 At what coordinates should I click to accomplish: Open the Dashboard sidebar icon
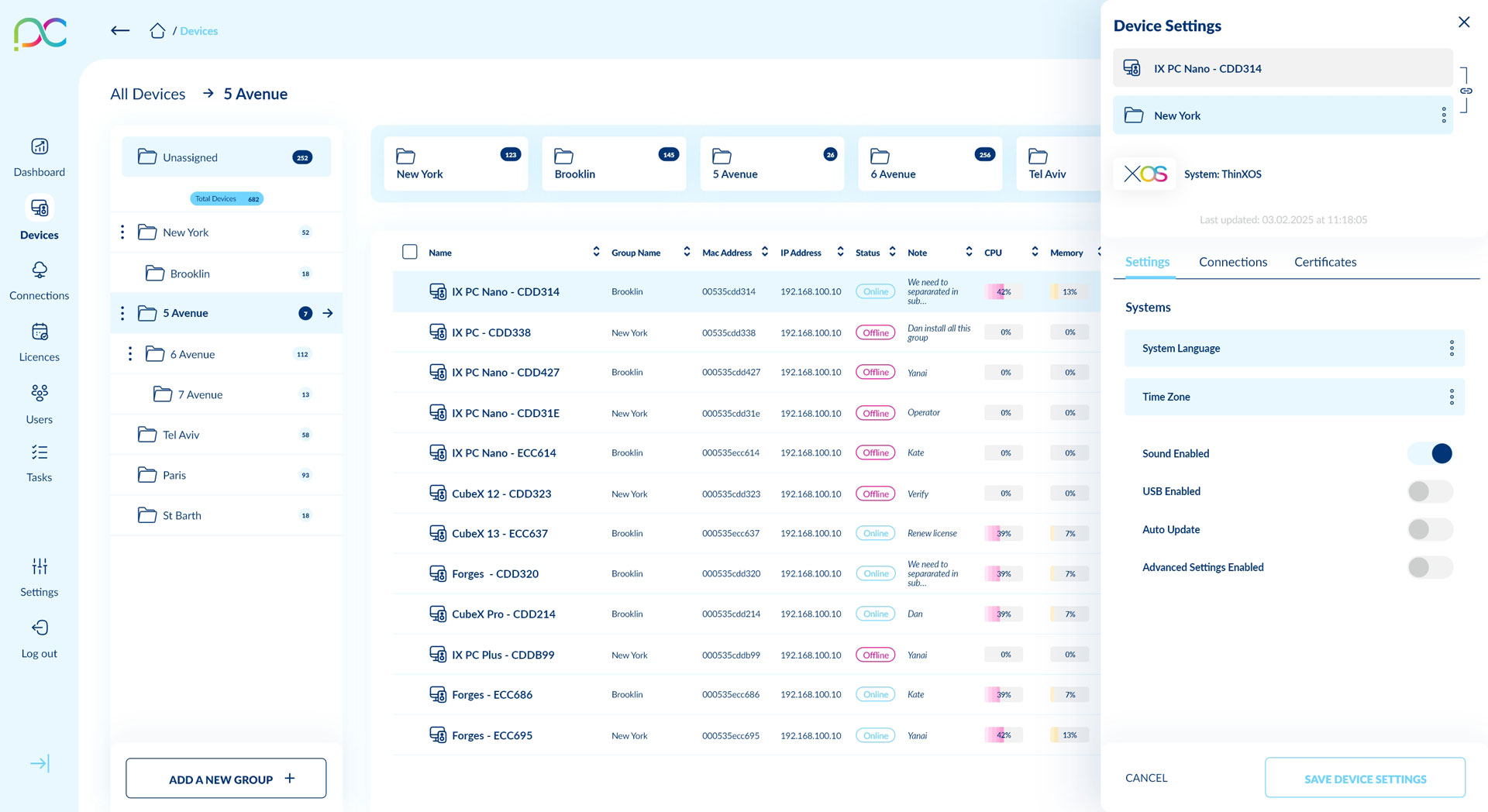[40, 147]
